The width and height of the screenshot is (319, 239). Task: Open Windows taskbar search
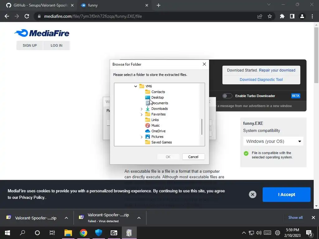22,233
